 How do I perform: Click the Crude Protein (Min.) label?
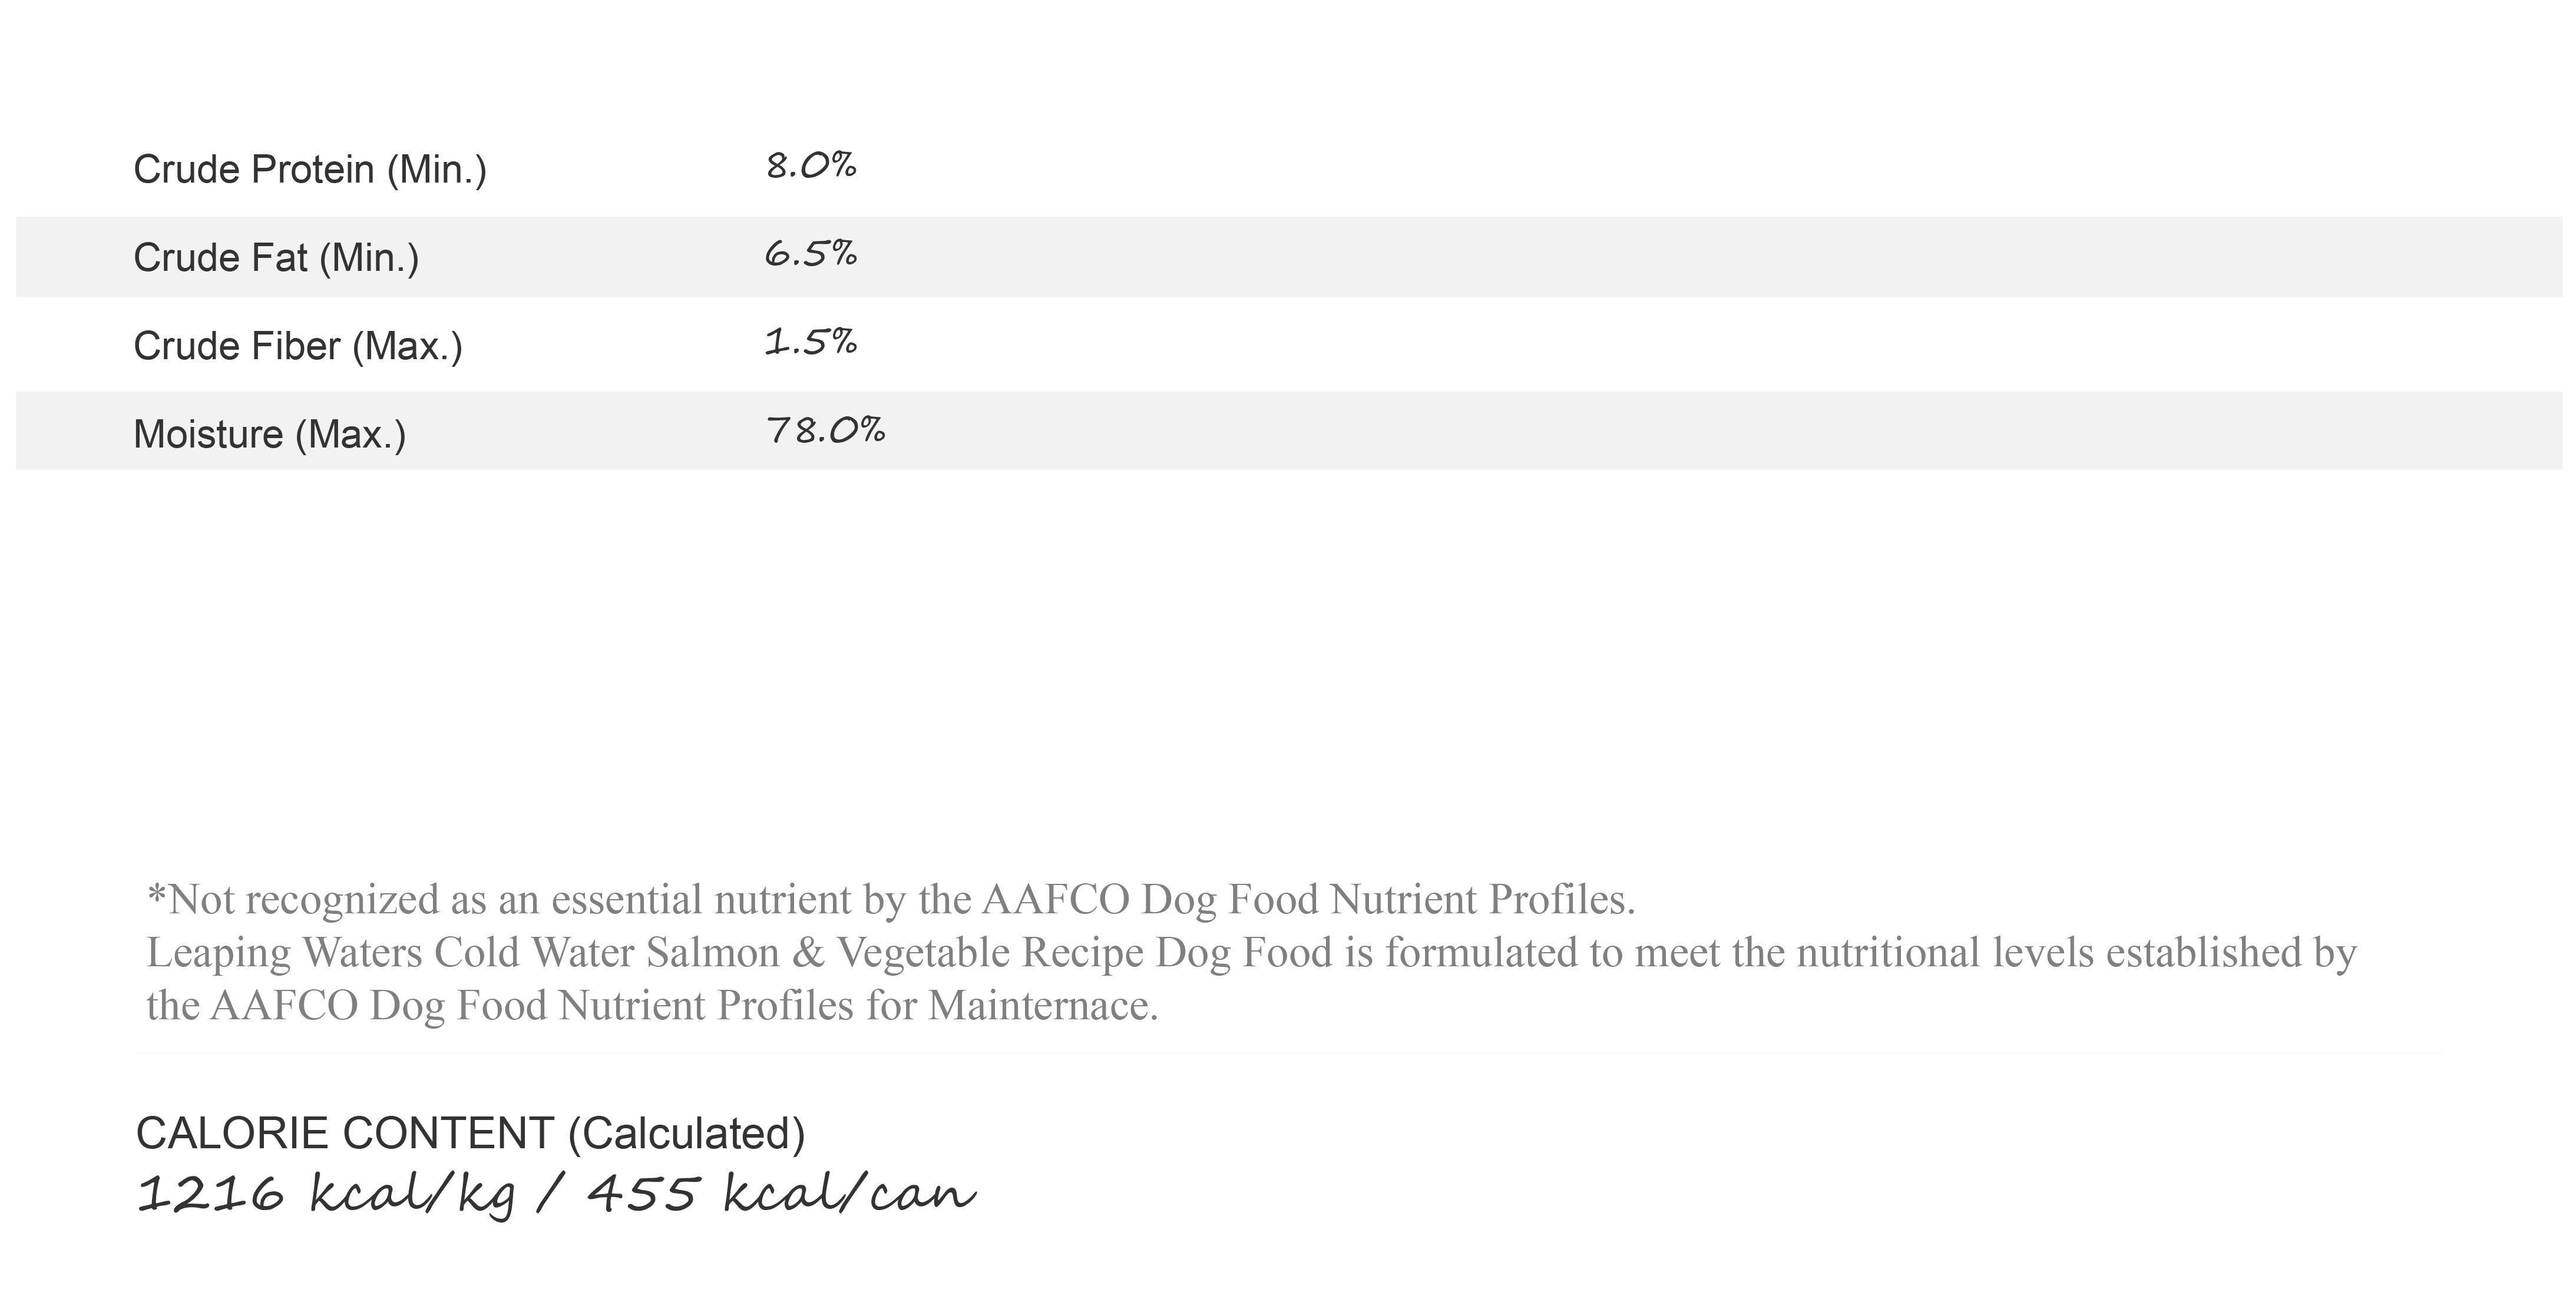(310, 170)
